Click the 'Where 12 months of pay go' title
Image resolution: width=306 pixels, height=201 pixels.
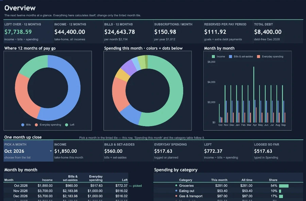coord(30,48)
